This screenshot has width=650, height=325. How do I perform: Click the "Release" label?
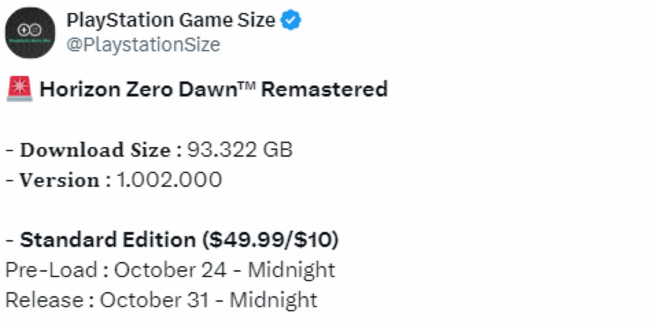(x=45, y=300)
